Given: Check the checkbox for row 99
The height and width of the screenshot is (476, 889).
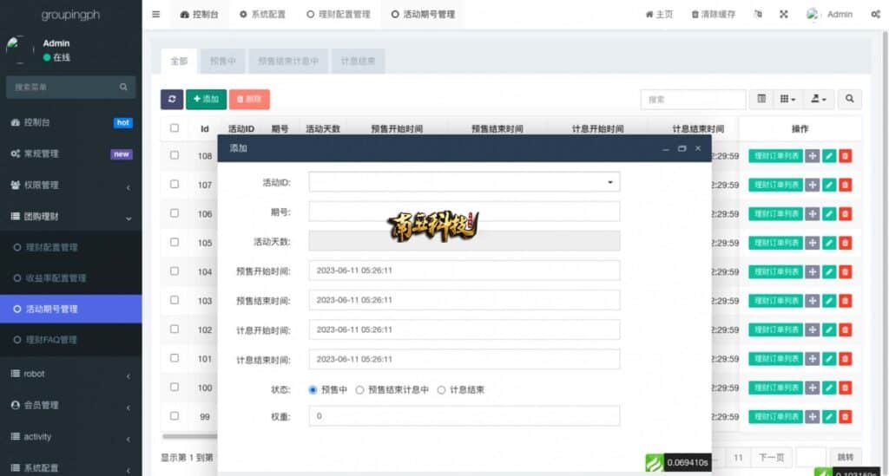Looking at the screenshot, I should tap(175, 416).
